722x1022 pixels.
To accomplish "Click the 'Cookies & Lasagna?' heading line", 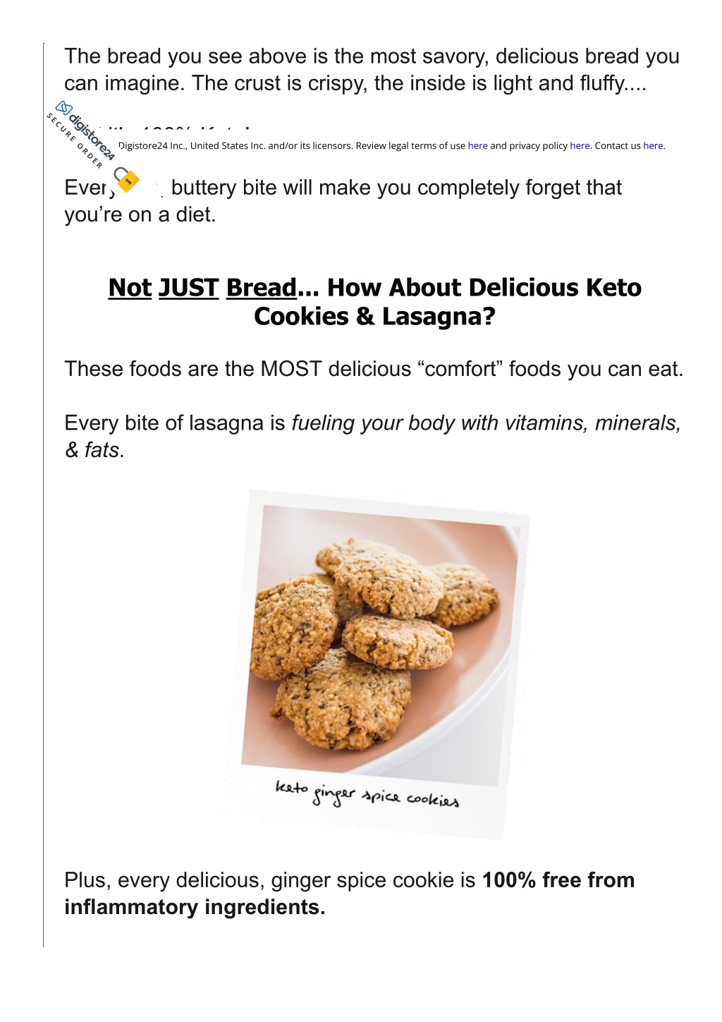I will (374, 317).
